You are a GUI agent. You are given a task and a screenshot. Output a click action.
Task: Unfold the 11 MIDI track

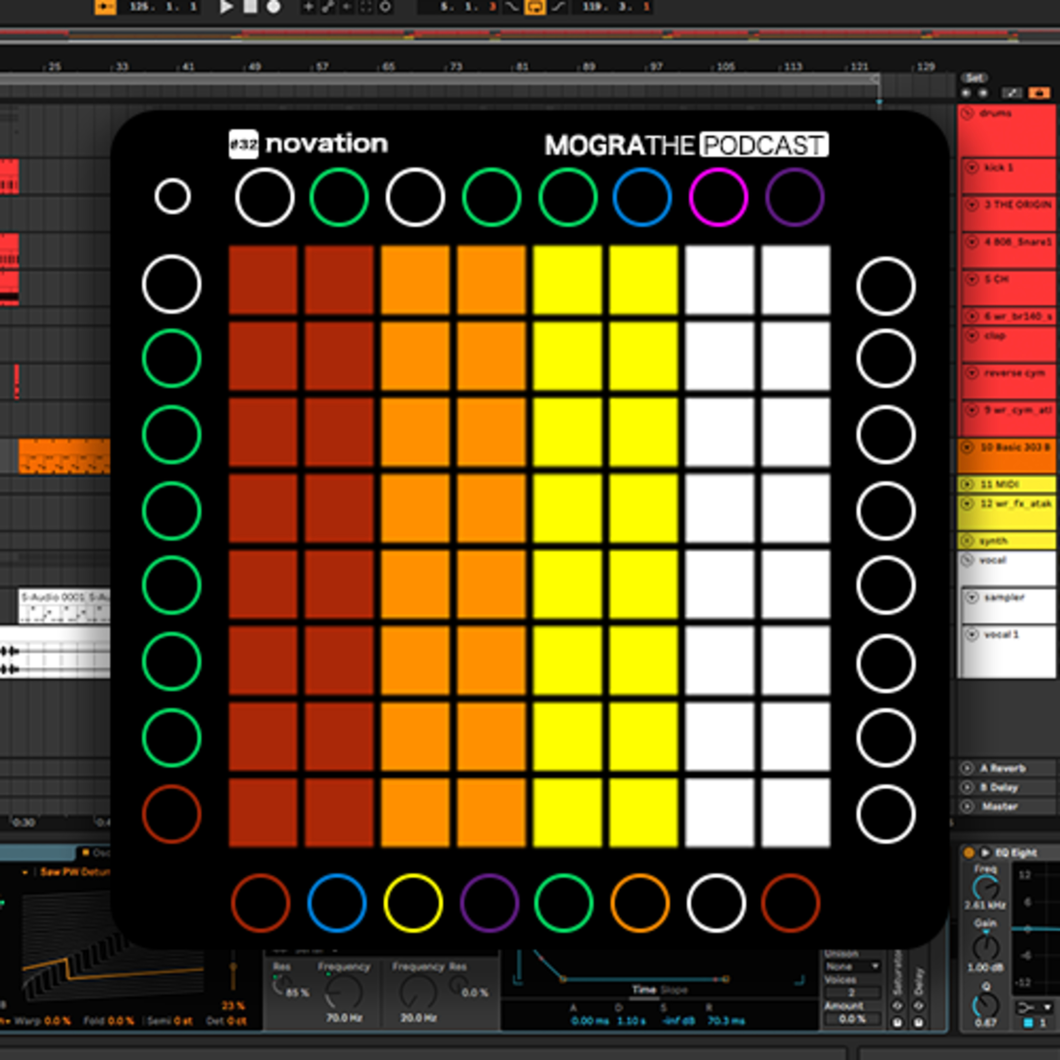(967, 484)
